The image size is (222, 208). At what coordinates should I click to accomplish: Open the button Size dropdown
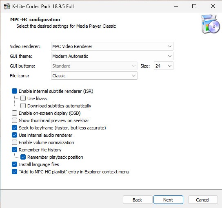click(x=164, y=66)
